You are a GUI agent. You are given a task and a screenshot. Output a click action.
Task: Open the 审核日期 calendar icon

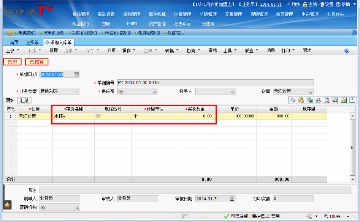tap(232, 198)
